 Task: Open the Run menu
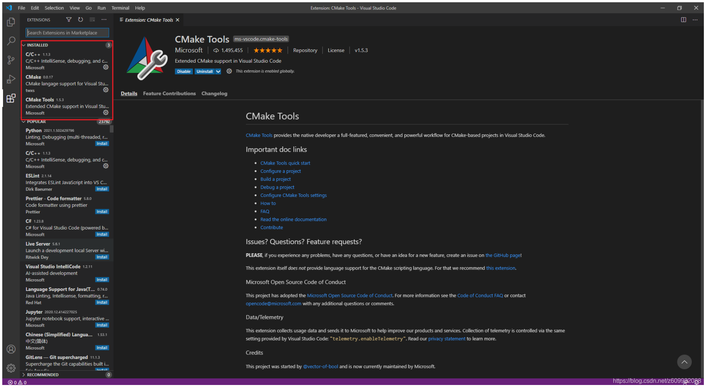click(101, 8)
